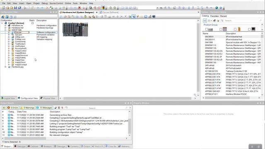
Task: Open the Project menu
Action: (36, 3)
